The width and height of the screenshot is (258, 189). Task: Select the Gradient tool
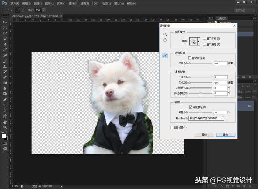tap(5, 83)
